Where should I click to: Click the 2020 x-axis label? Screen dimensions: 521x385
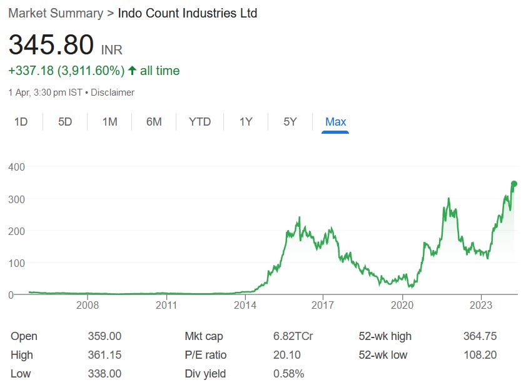click(402, 306)
